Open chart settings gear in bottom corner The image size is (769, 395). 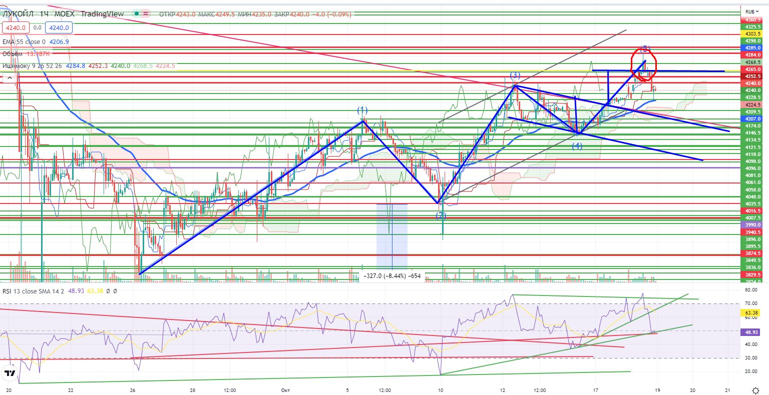(x=755, y=390)
